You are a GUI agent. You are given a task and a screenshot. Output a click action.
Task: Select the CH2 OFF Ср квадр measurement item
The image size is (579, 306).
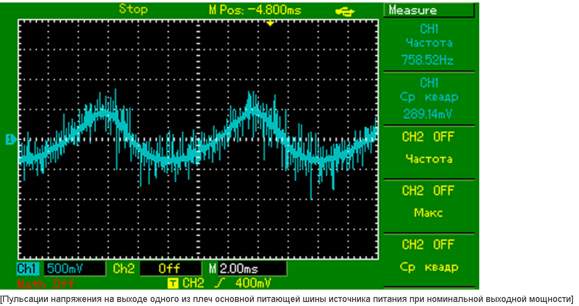click(x=429, y=260)
